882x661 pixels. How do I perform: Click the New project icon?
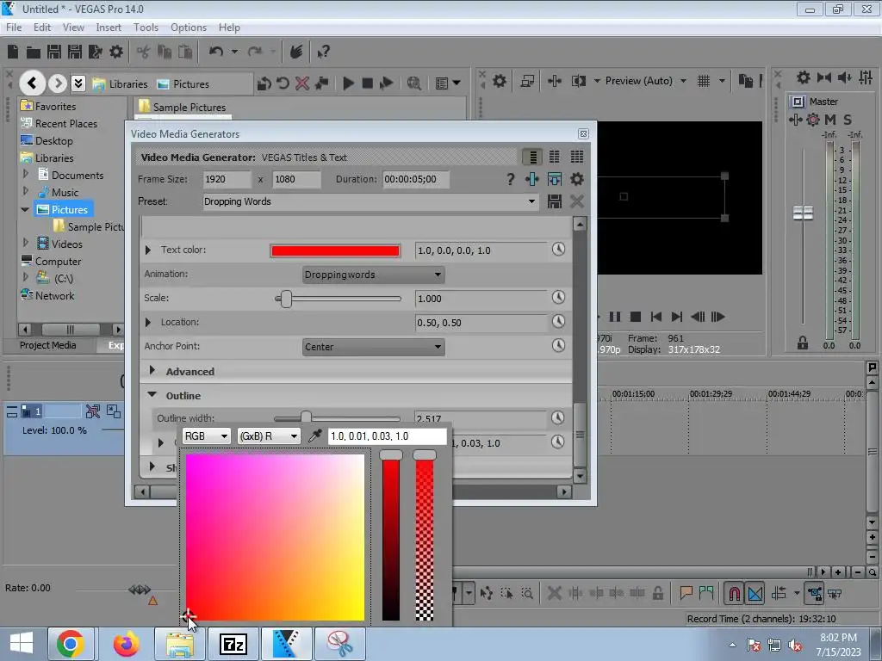pyautogui.click(x=13, y=52)
